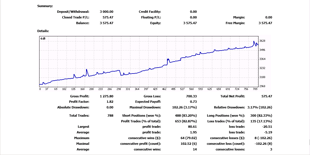This screenshot has width=310, height=155.
Task: Click the x-axis tick label 397
Action: click(146, 89)
